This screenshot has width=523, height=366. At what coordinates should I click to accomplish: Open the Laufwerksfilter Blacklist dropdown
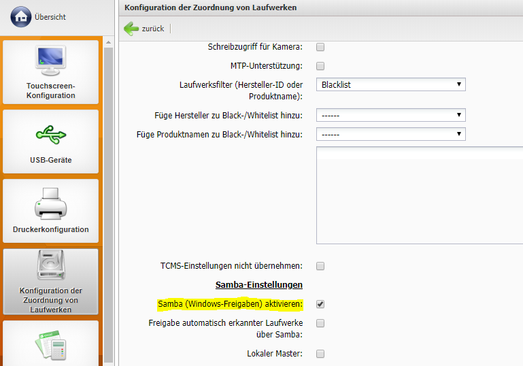[x=390, y=85]
